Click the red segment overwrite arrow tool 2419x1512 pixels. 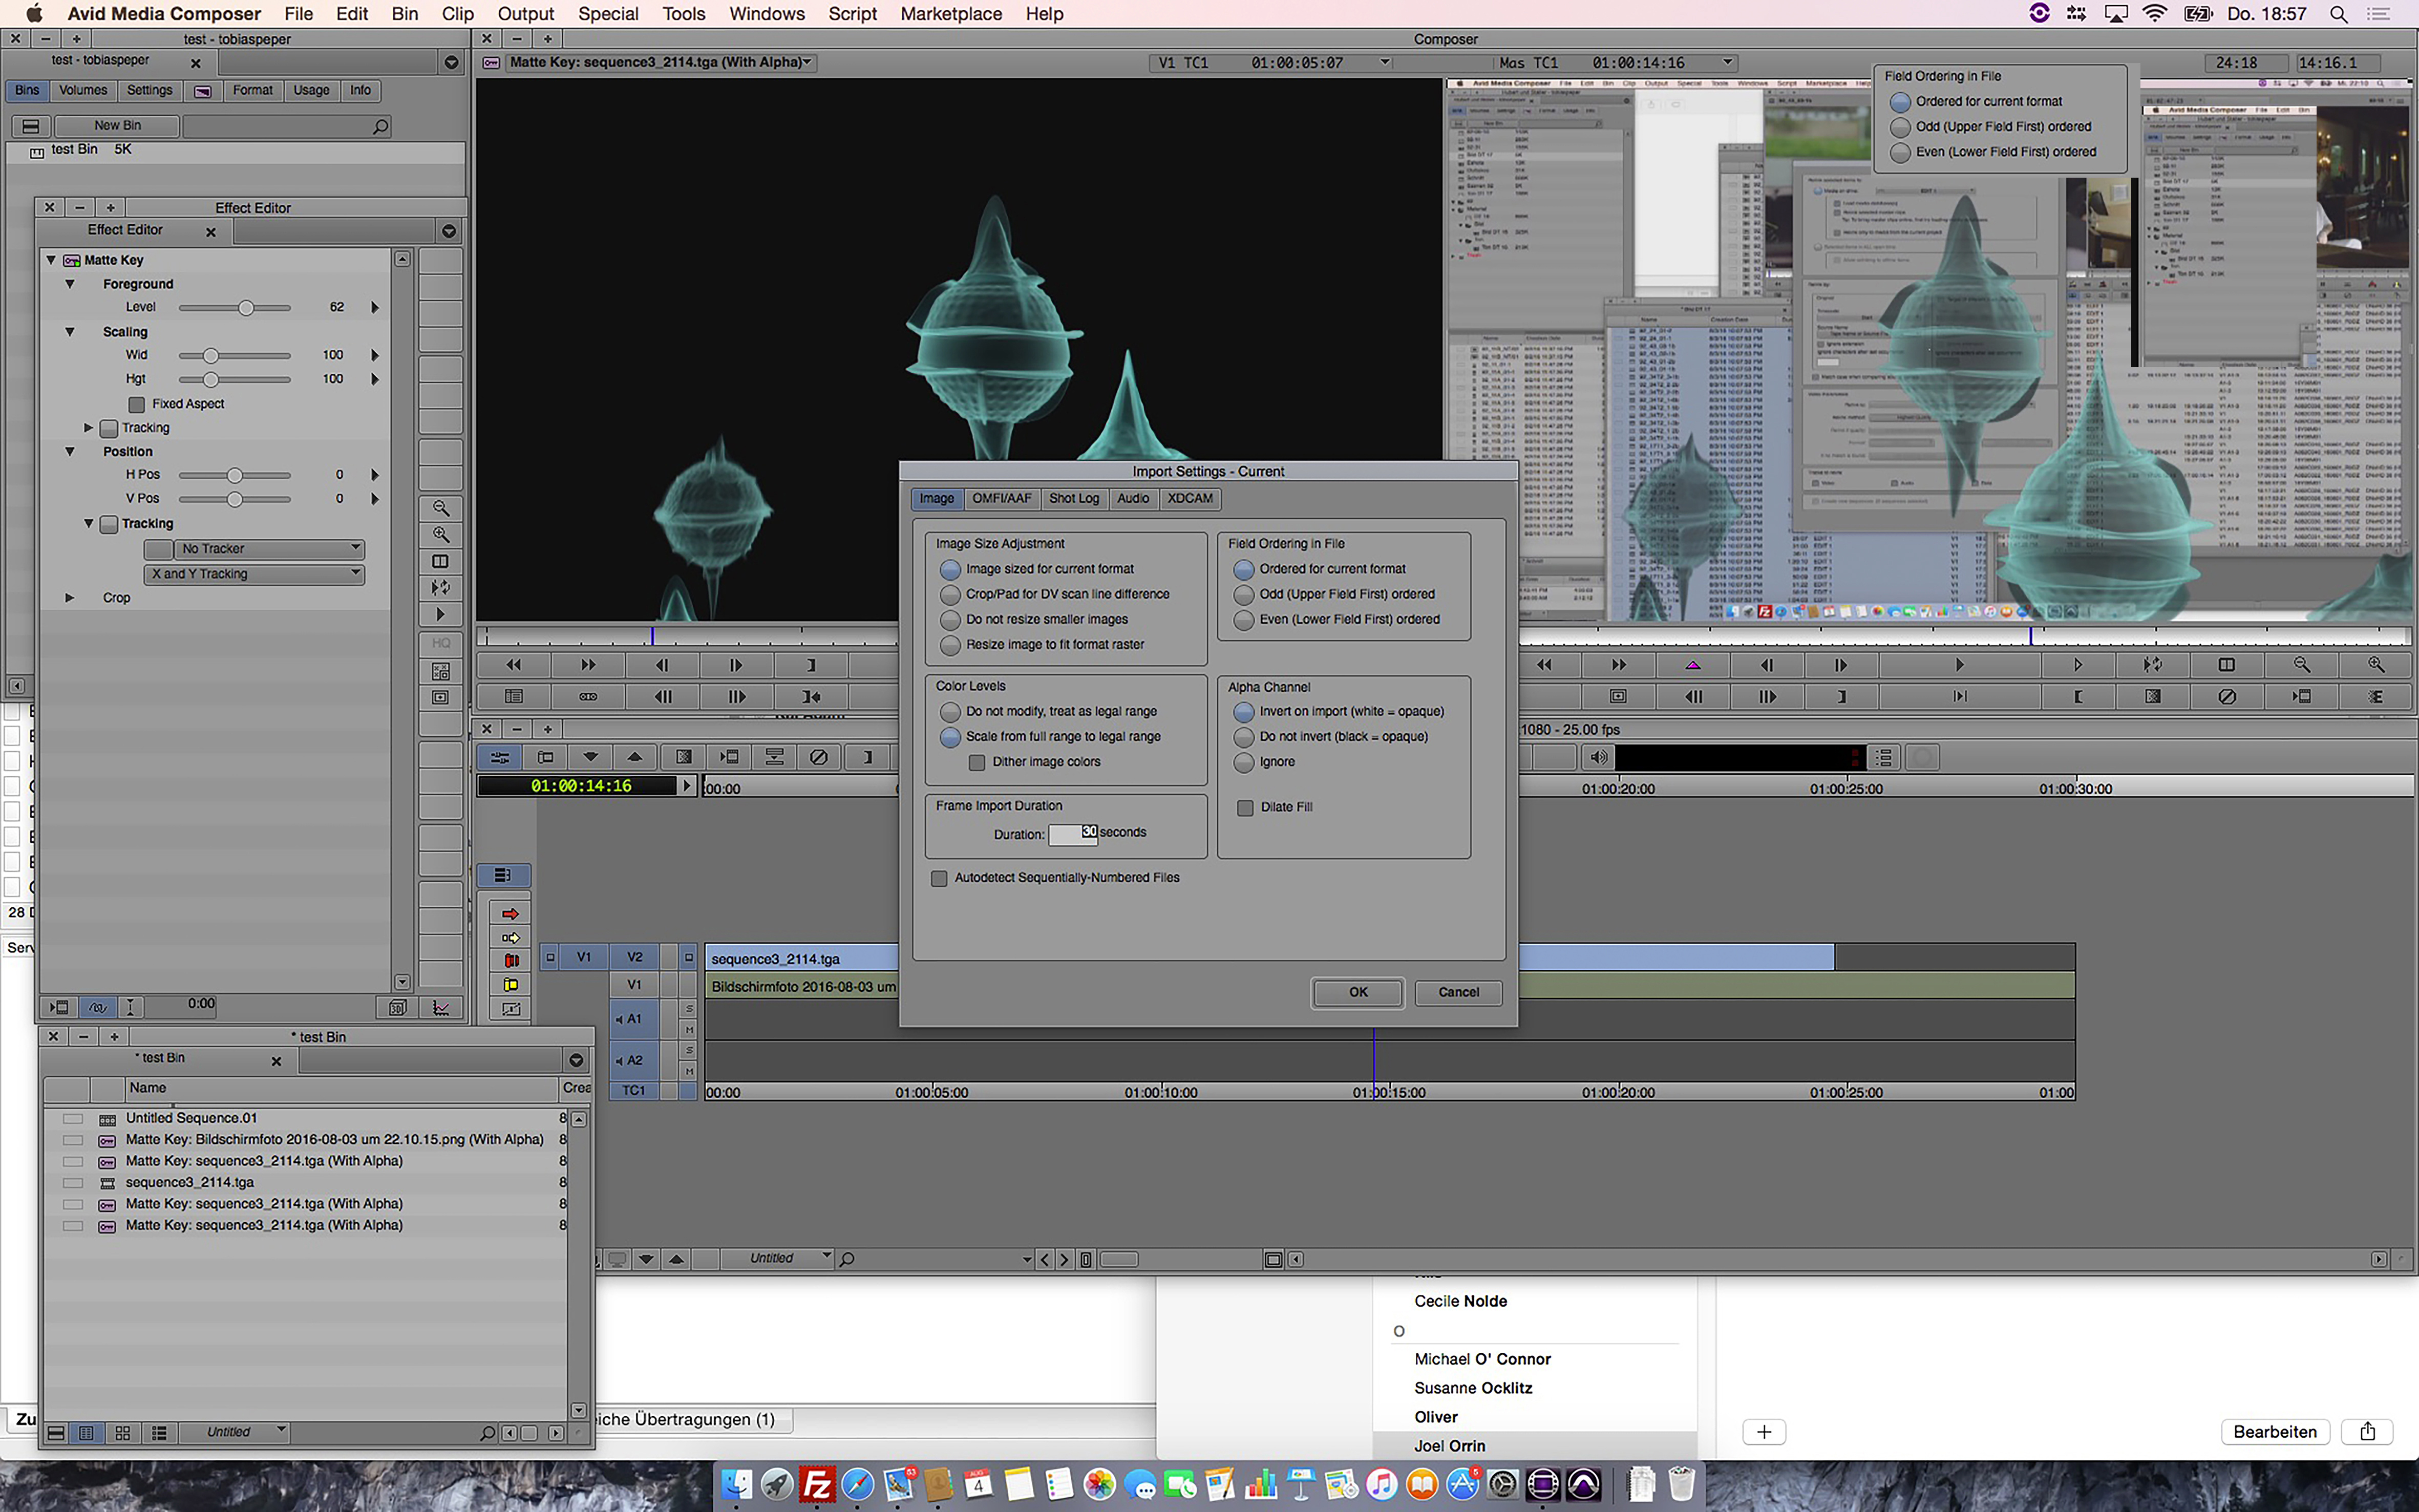(x=511, y=914)
